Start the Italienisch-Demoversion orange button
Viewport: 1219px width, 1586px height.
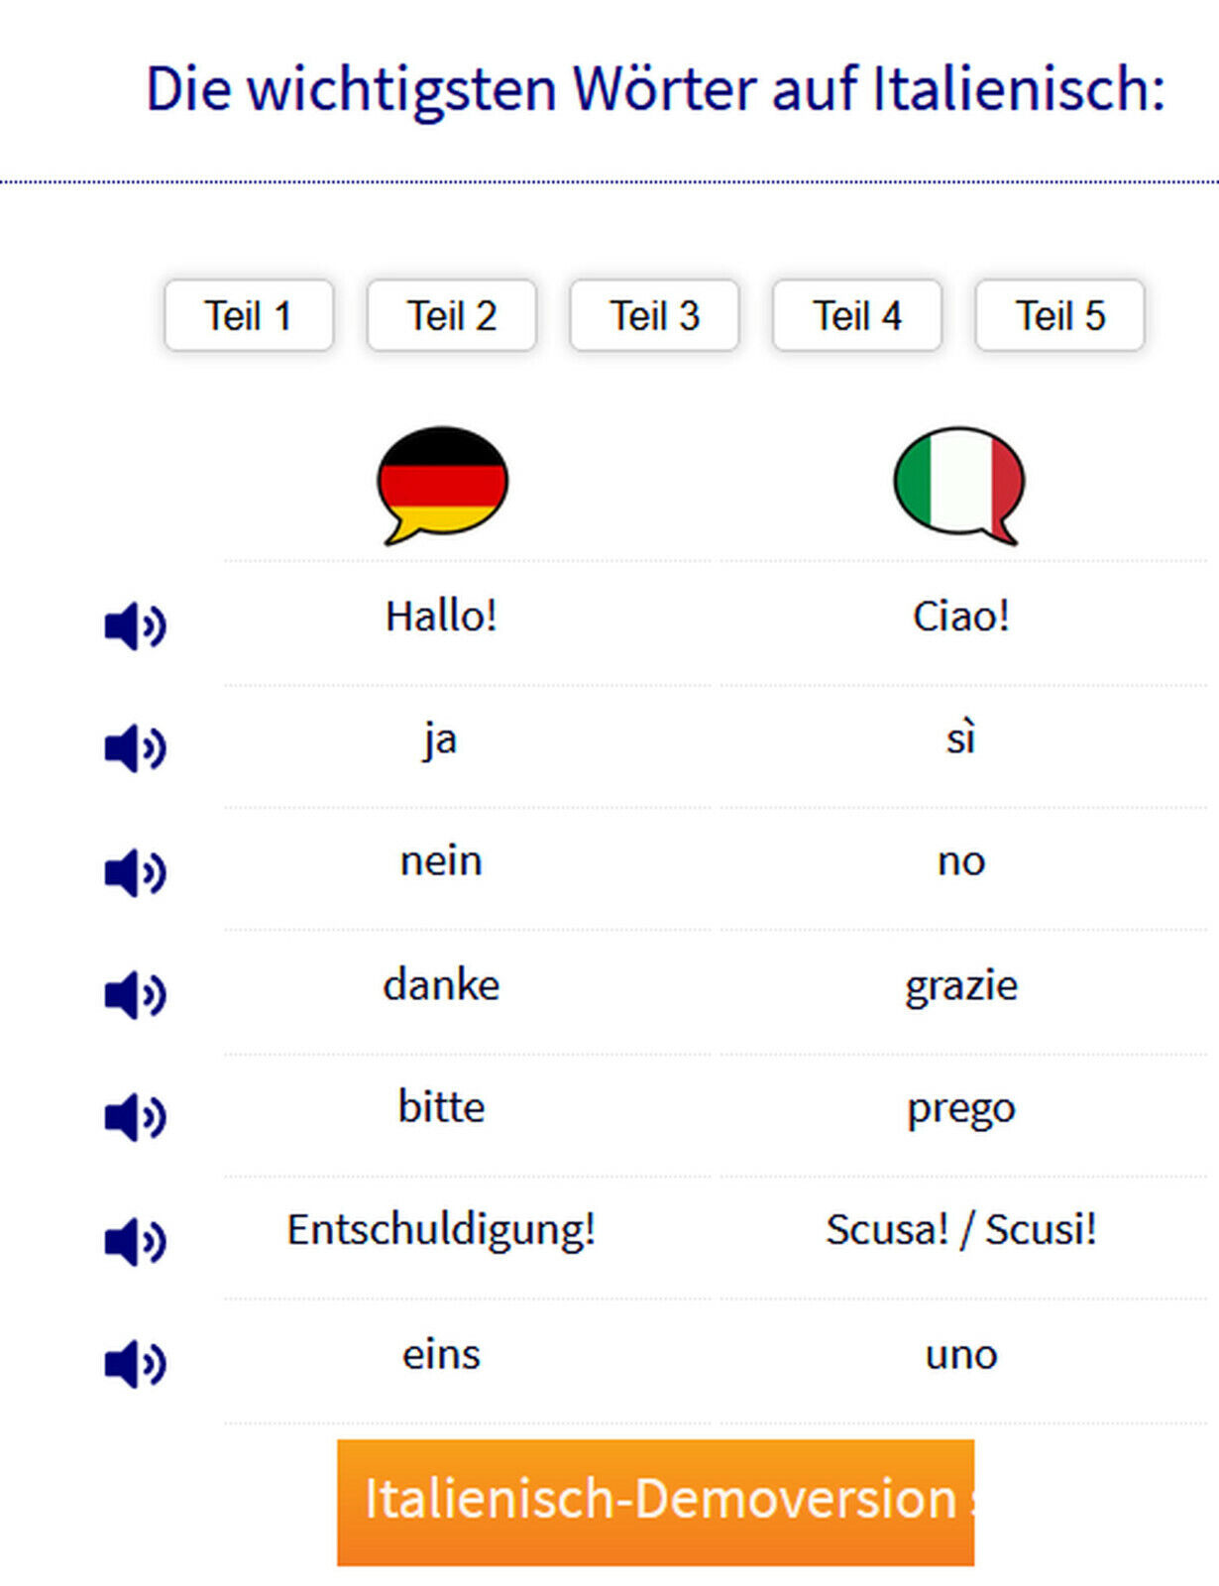pyautogui.click(x=655, y=1503)
